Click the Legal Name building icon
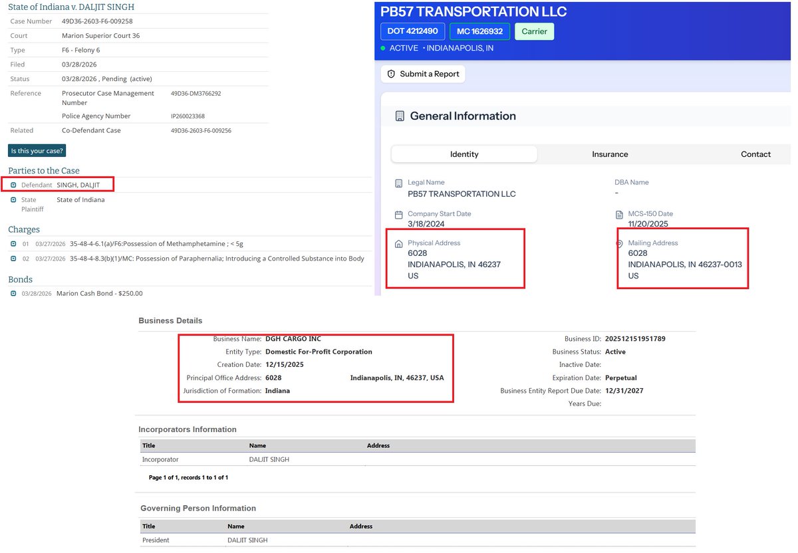Screen dimensions: 798x553 point(399,183)
